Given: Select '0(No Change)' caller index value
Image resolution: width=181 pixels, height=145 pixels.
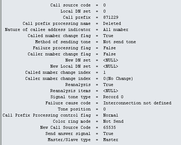Looking at the screenshot, I should pyautogui.click(x=118, y=78).
